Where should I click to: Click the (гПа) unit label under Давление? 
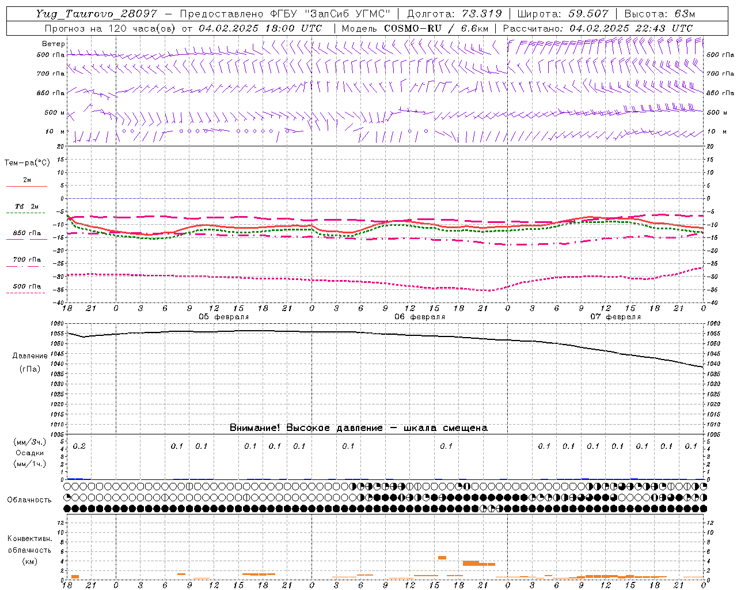point(30,369)
